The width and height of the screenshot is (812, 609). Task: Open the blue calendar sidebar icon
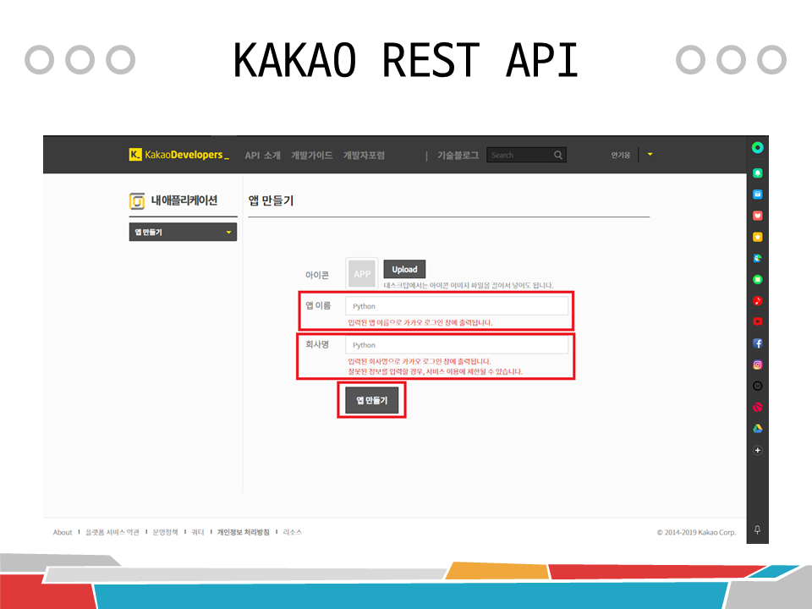[758, 195]
